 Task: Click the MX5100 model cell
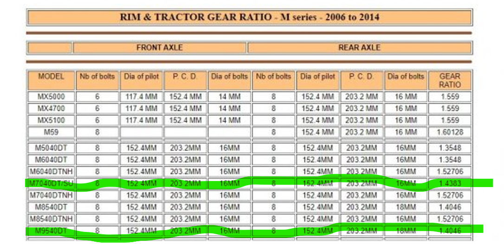coord(51,120)
